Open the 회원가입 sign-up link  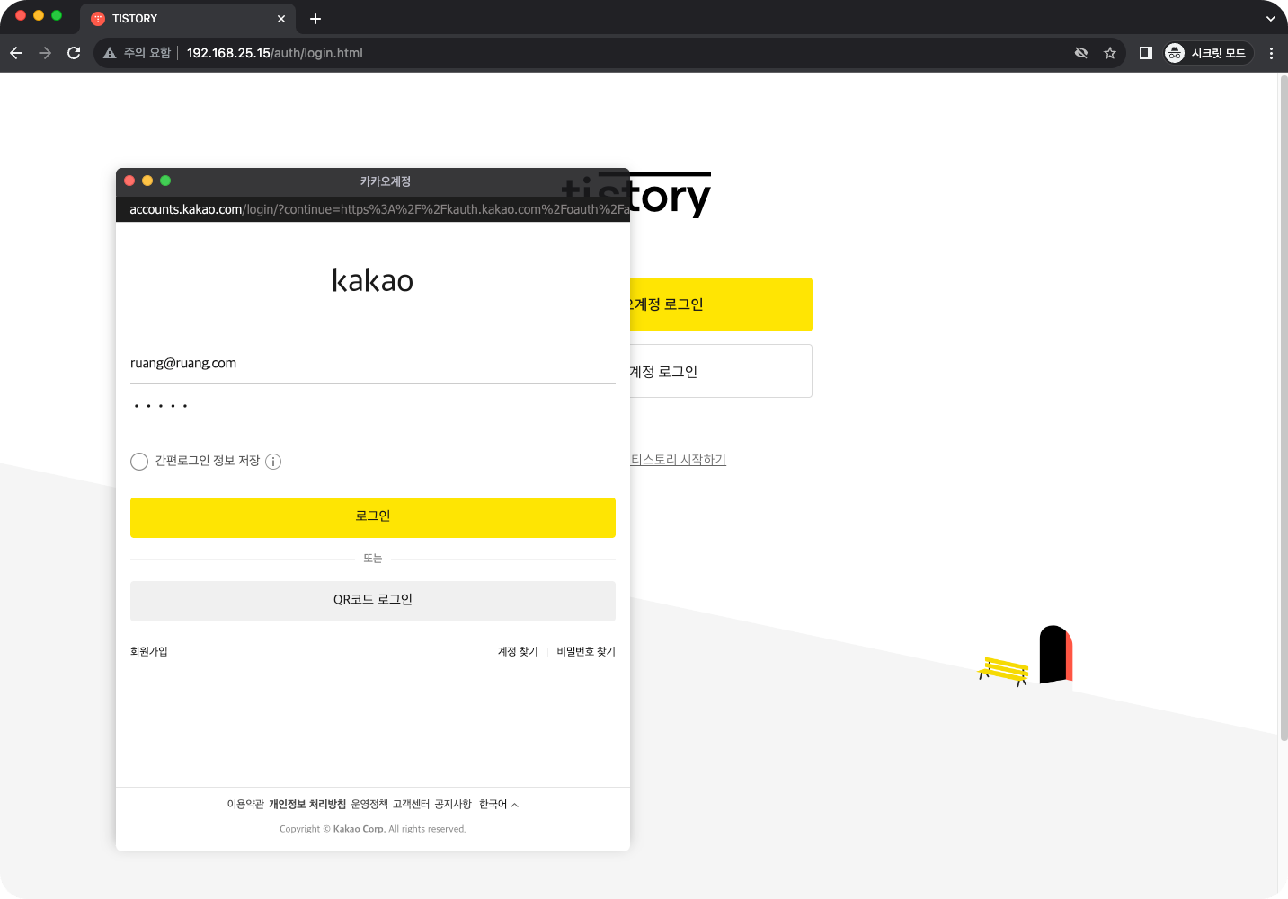149,652
